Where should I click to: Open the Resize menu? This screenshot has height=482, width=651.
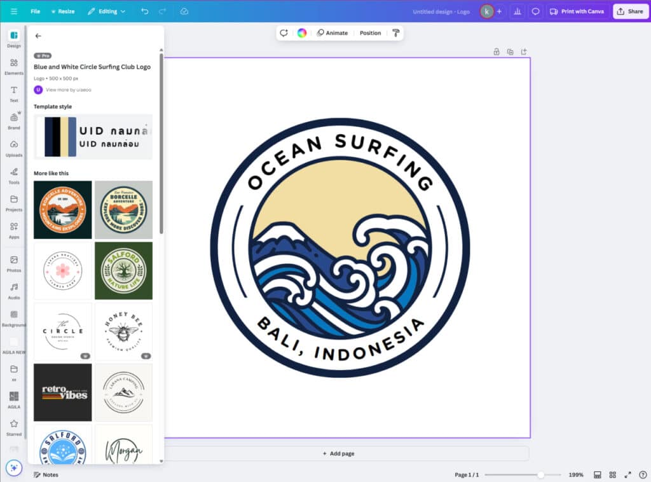pyautogui.click(x=63, y=11)
